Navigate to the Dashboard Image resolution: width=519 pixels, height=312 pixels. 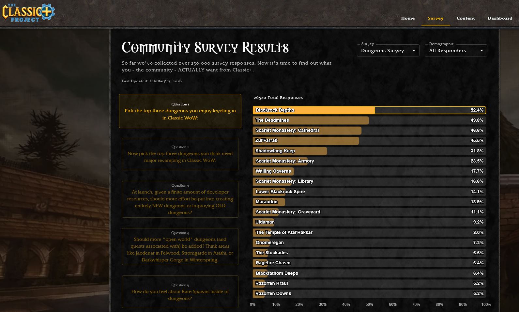click(x=500, y=18)
